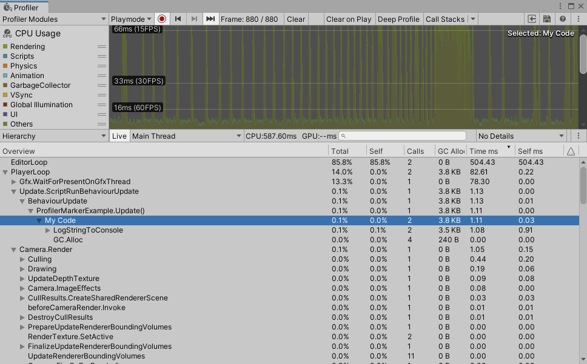Jump to the last frame

coord(210,19)
